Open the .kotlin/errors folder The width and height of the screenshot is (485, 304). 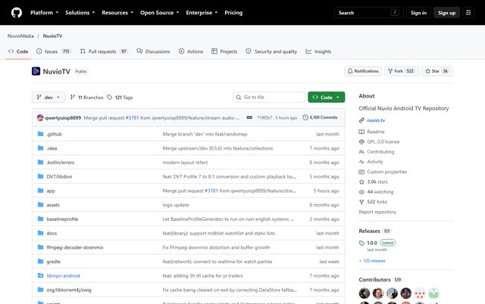point(61,163)
